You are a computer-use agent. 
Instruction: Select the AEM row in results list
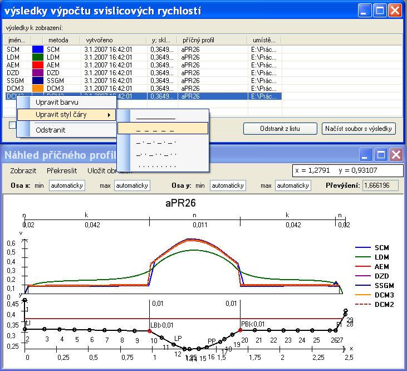point(144,65)
